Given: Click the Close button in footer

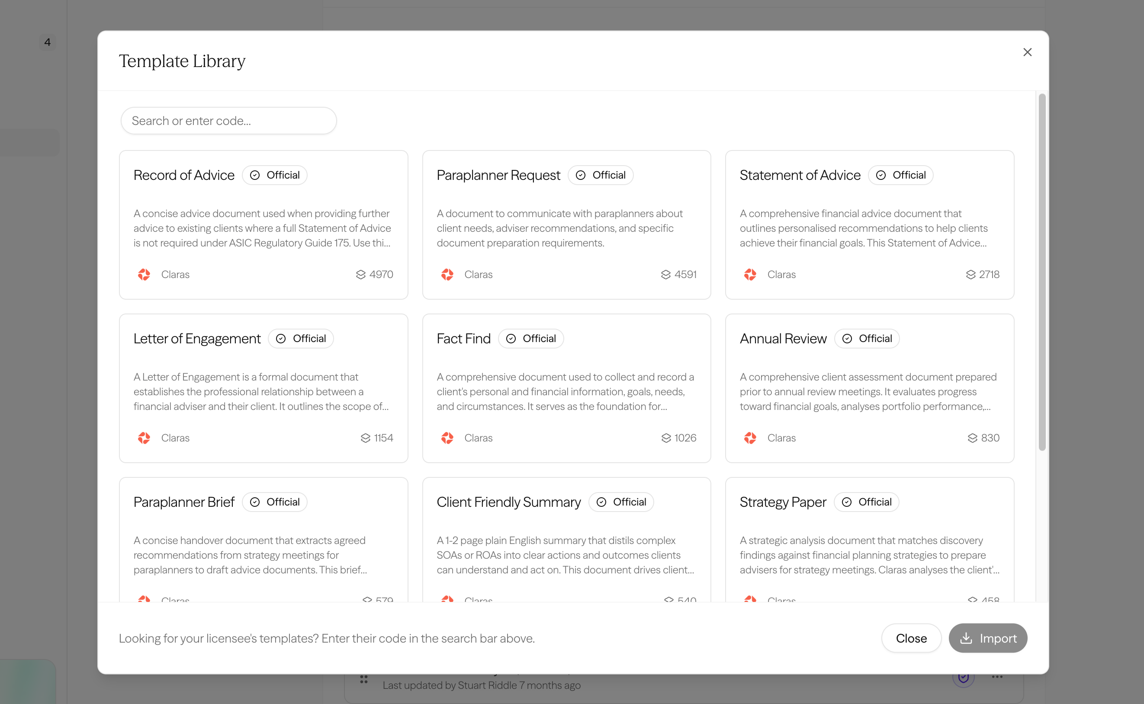Looking at the screenshot, I should pos(911,638).
